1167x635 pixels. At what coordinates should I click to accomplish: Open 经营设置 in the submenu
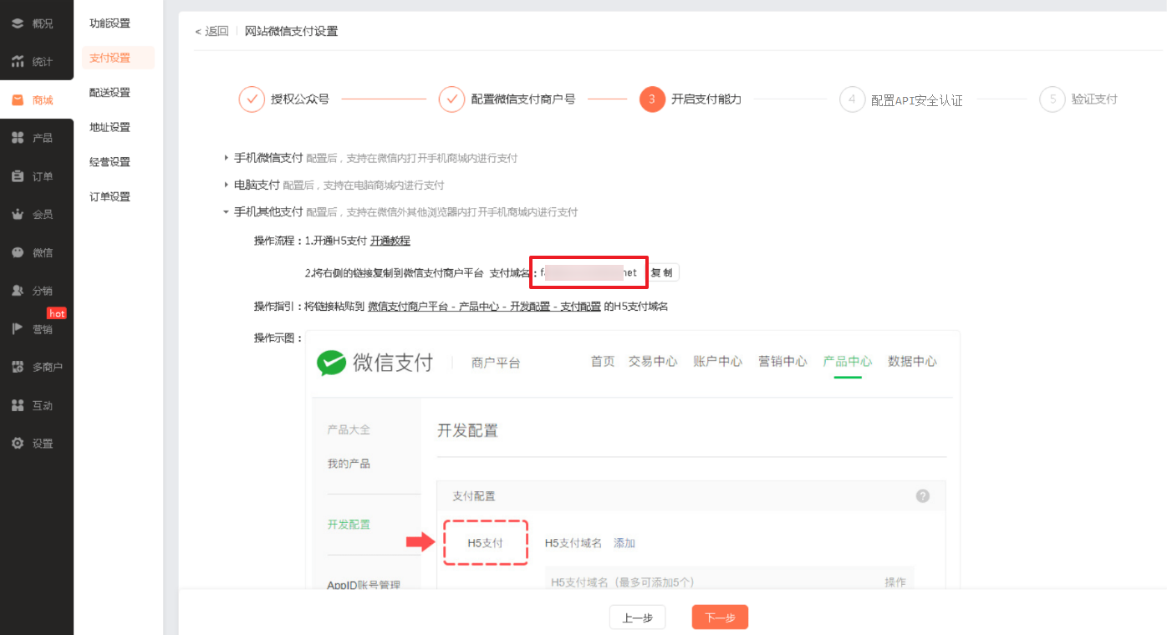coord(110,162)
